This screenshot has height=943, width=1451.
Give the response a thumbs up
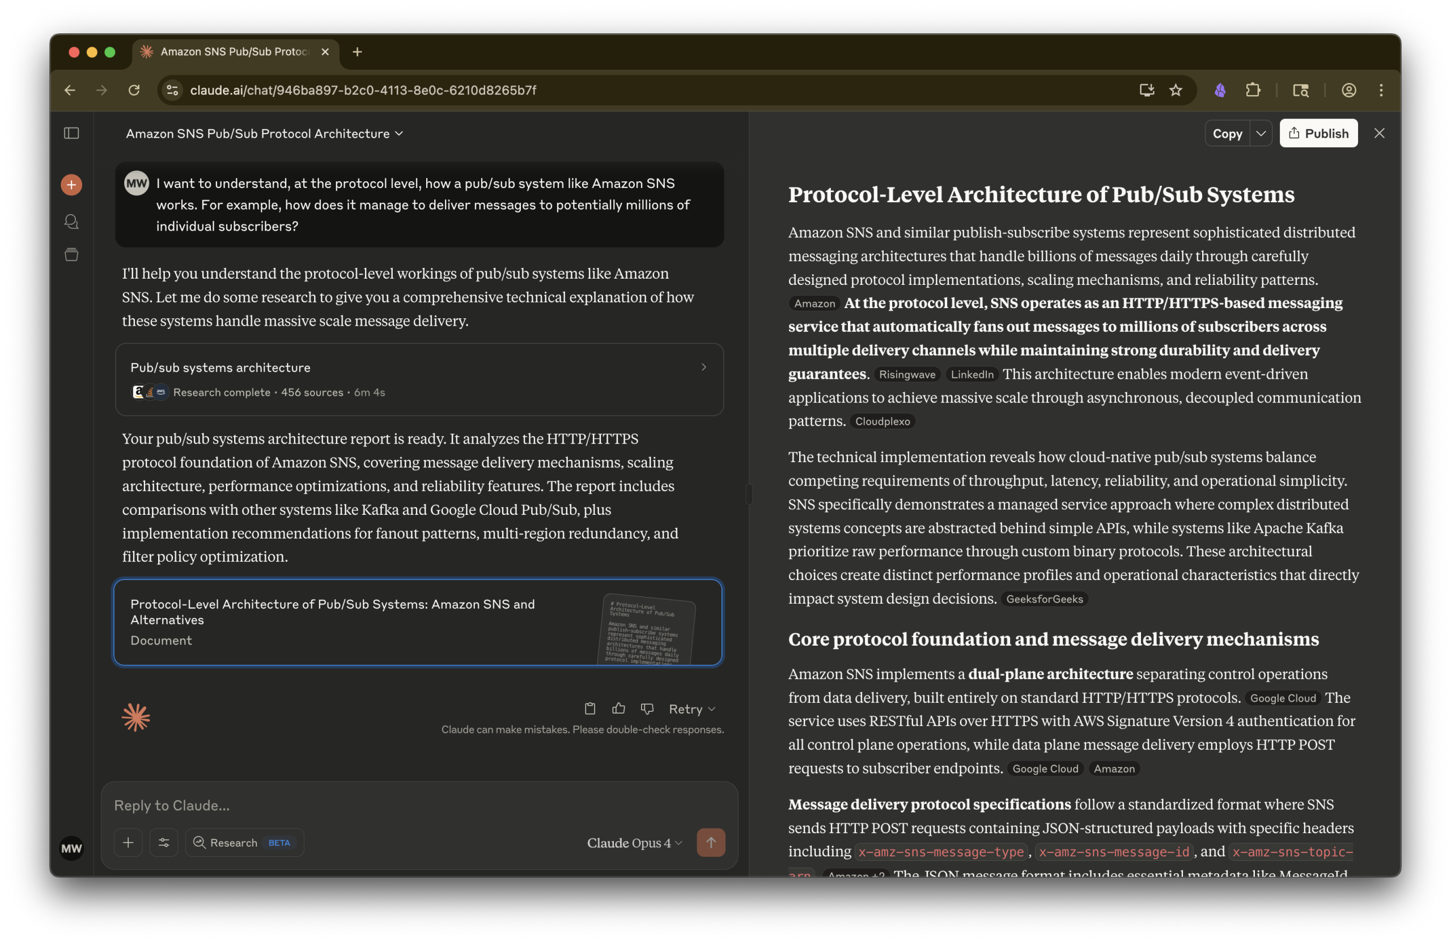tap(618, 709)
